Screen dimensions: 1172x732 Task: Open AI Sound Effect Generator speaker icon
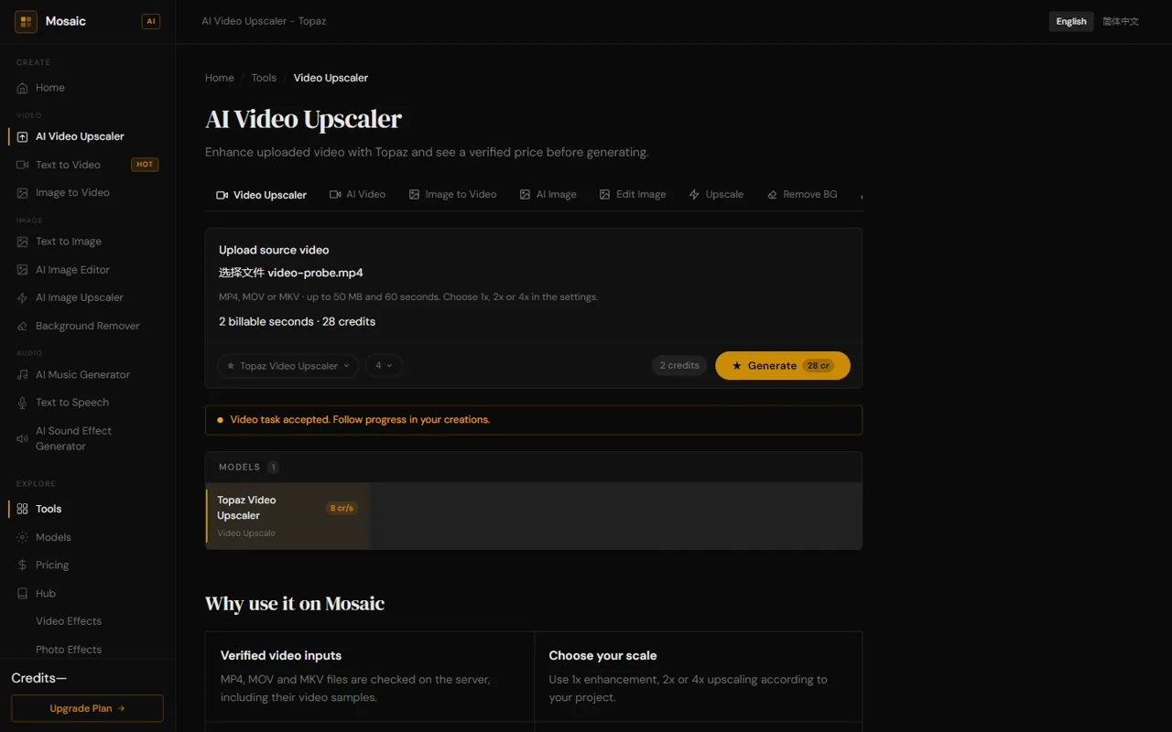pyautogui.click(x=23, y=438)
